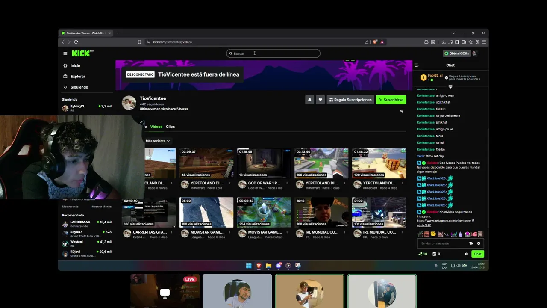Image resolution: width=547 pixels, height=308 pixels.
Task: Bookmark this page with the bookmark icon
Action: [x=139, y=42]
